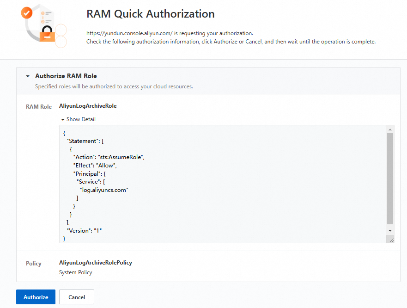Click the "Effect": "Allow" line
407x308 pixels.
(95, 165)
